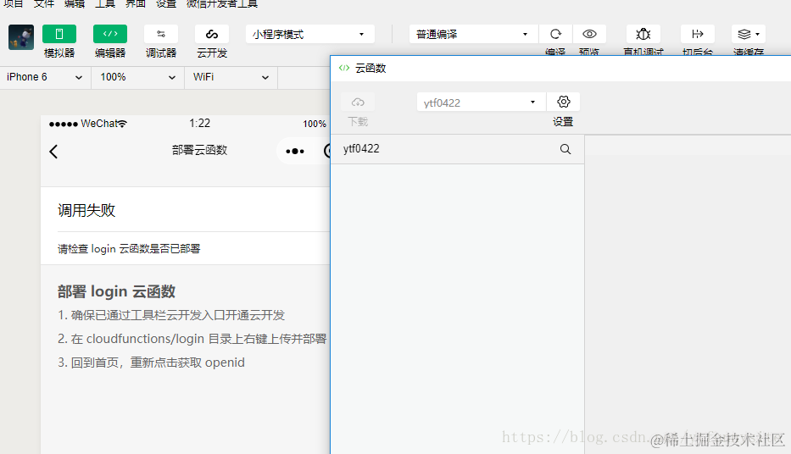Toggle the debugger (调试器) panel
This screenshot has width=791, height=454.
pos(161,34)
